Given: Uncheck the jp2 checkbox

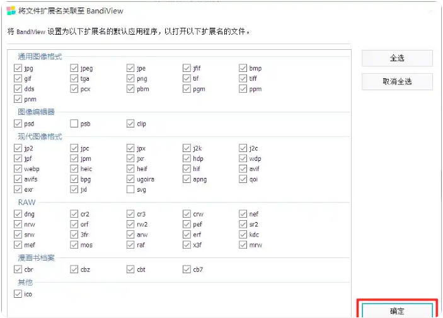Looking at the screenshot, I should coord(18,148).
